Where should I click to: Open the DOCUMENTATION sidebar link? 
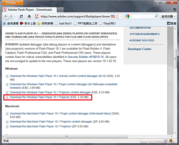140,28
